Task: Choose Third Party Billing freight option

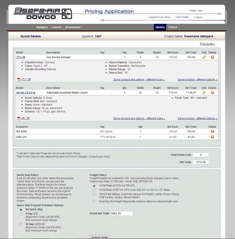Action: (94, 194)
